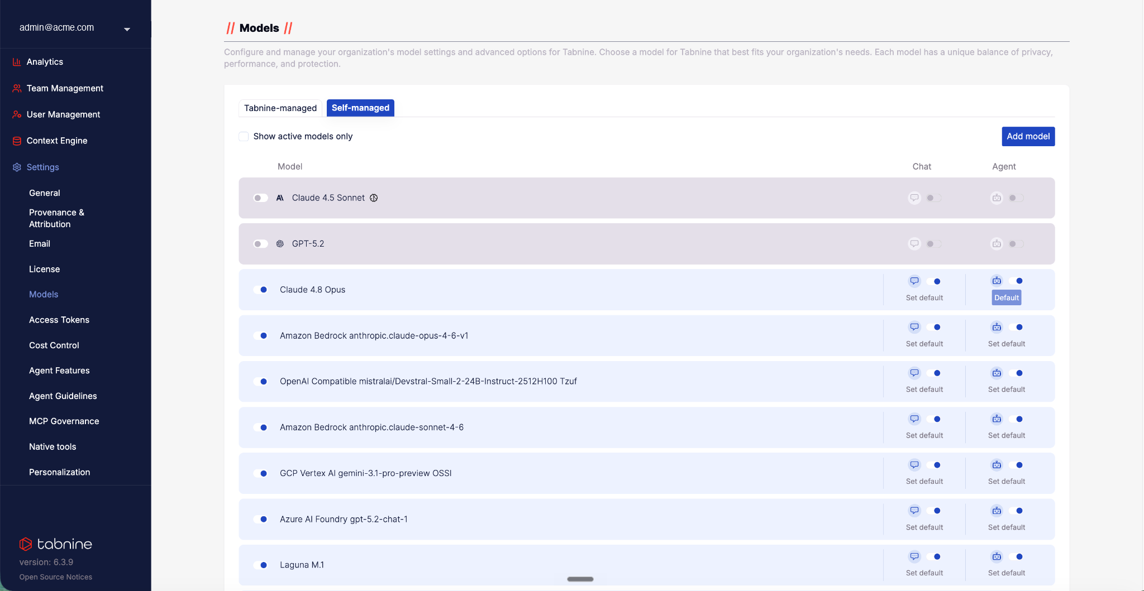The width and height of the screenshot is (1144, 591).
Task: Click the Settings gear icon
Action: point(17,167)
